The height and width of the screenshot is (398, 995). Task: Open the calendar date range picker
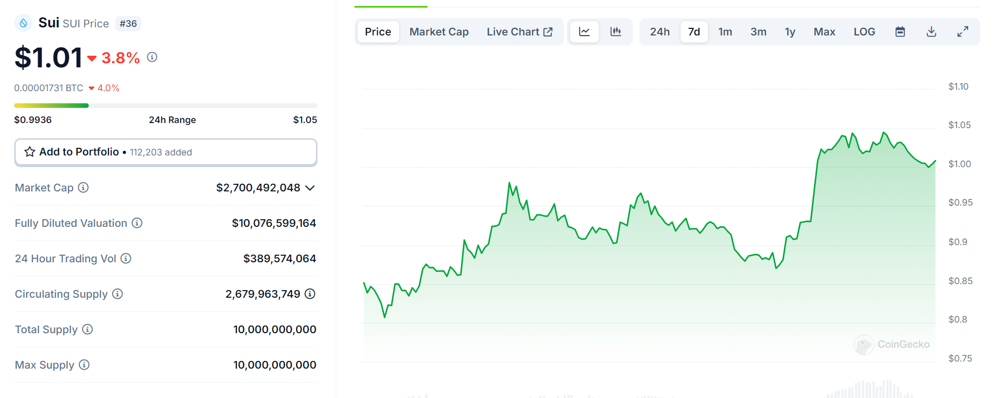(900, 32)
